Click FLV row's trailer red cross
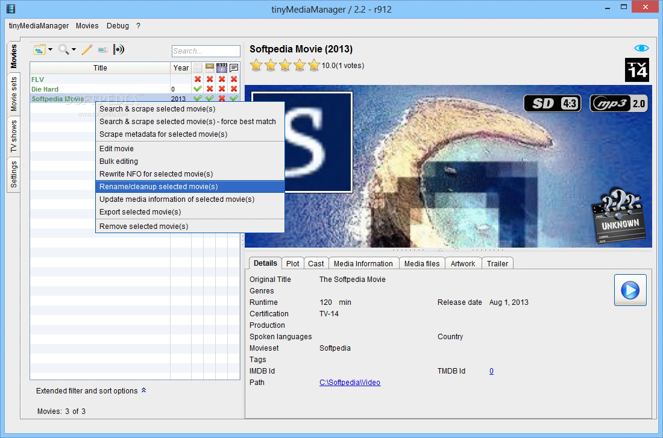 [222, 79]
